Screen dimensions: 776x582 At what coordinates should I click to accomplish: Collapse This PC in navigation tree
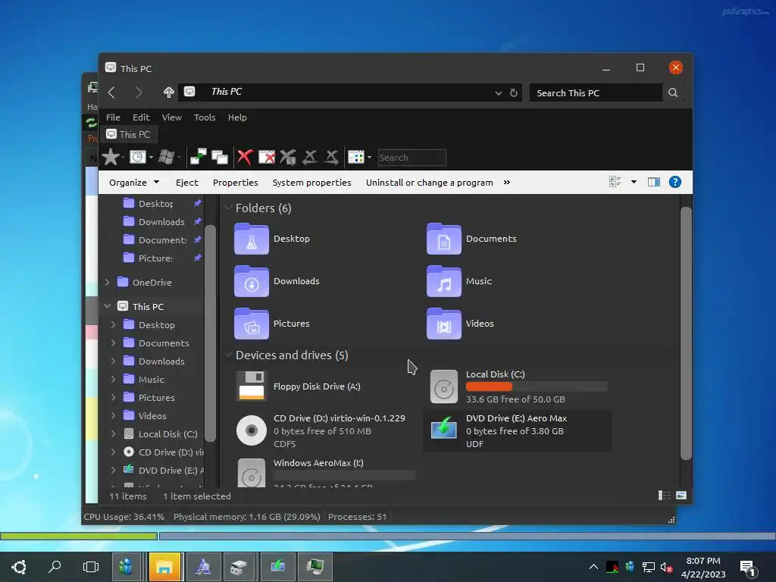tap(108, 306)
